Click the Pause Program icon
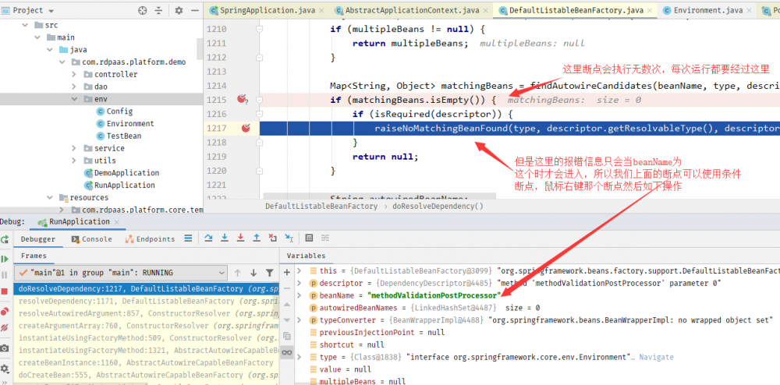 pos(5,274)
